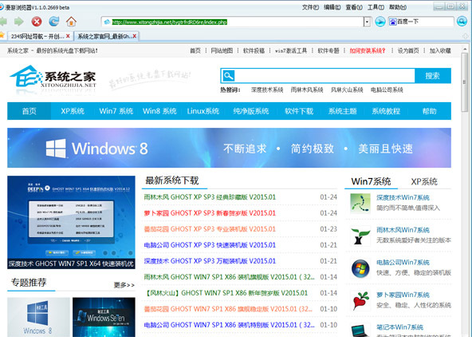Click the favorites star icon left of tabs
Screen dimensions: 472x337
(2, 36)
